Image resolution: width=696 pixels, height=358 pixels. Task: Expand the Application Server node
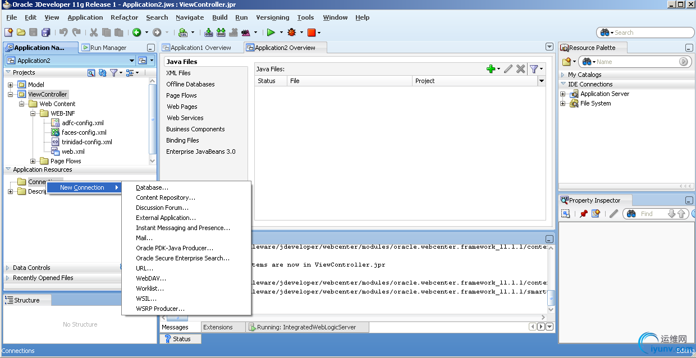pyautogui.click(x=563, y=94)
